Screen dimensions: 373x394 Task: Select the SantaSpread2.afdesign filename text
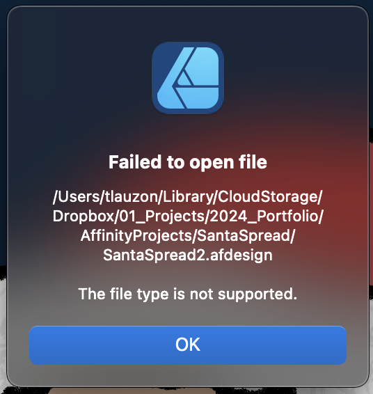(188, 255)
